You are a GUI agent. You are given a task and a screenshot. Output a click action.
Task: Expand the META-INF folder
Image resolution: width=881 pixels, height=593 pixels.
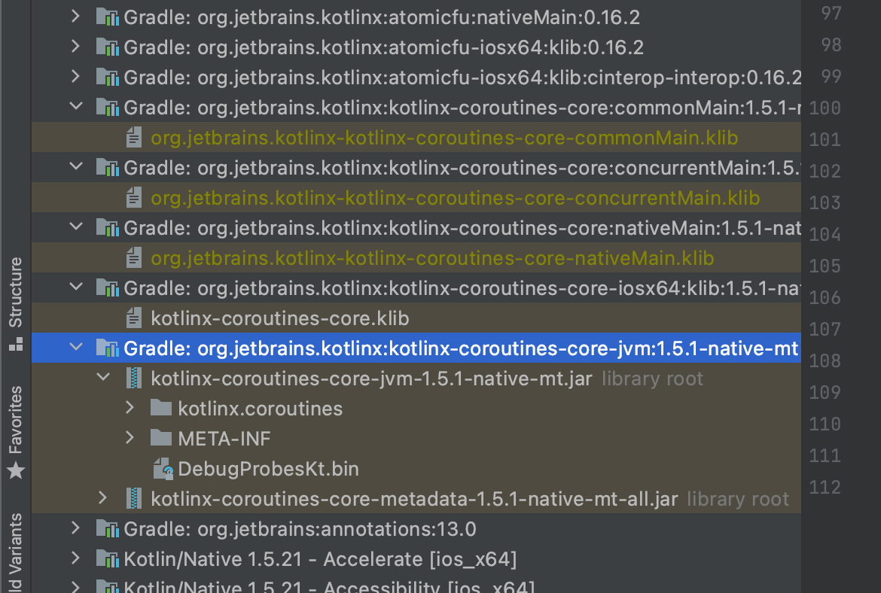[130, 438]
